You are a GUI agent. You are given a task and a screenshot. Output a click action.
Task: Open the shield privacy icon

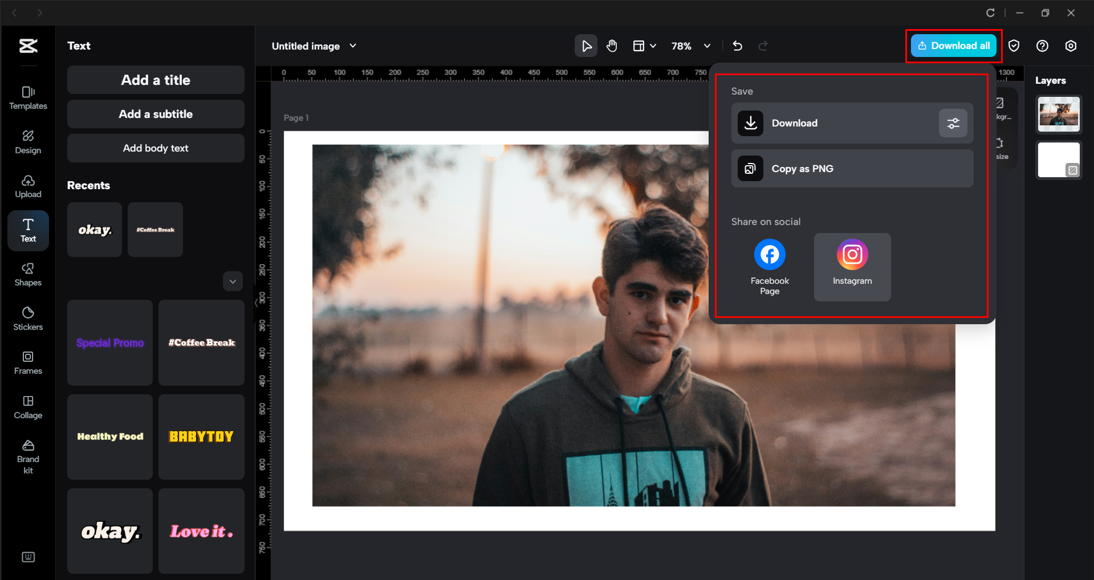(1014, 46)
